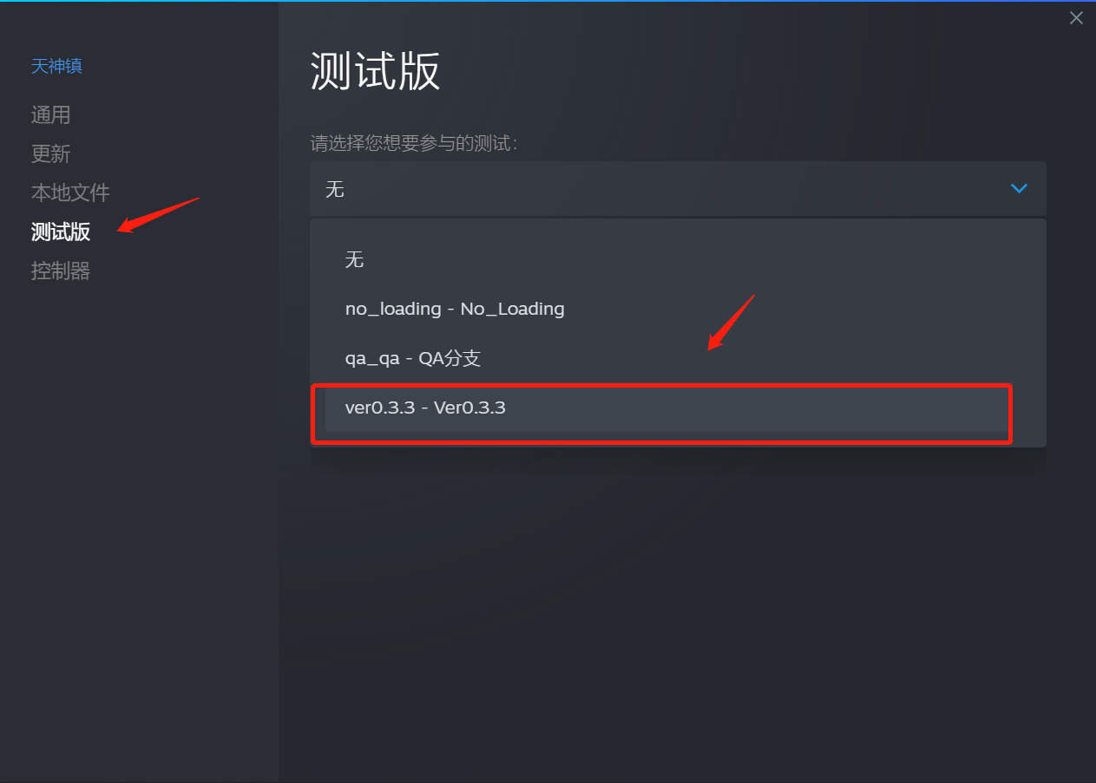Click the red highlight box's right edge
This screenshot has height=783, width=1096.
tap(1011, 414)
